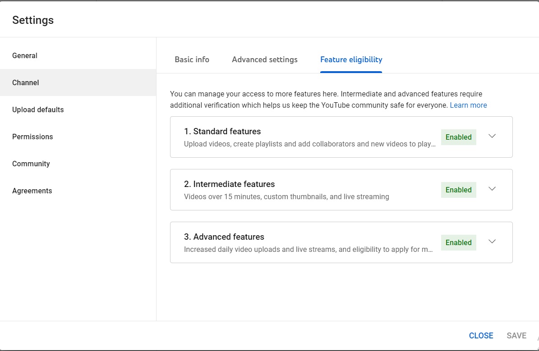Follow the Learn more link
Screen dimensions: 539x351
click(468, 105)
